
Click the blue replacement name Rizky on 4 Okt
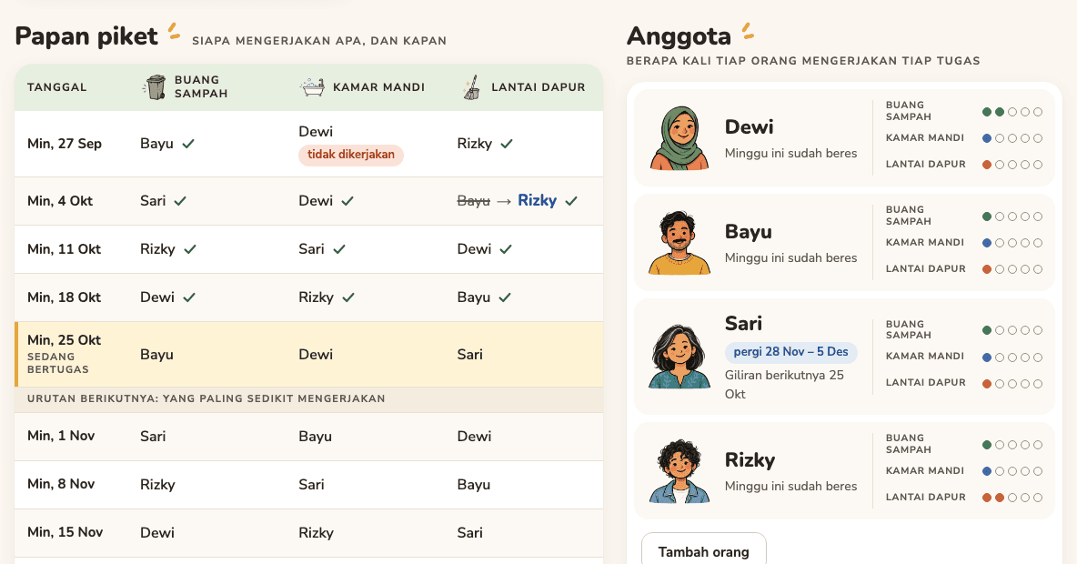(537, 201)
